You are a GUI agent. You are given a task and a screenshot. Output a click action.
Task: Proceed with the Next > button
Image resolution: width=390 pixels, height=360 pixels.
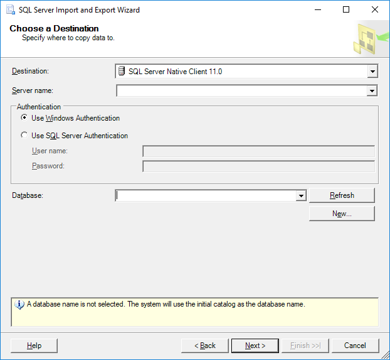pos(255,346)
